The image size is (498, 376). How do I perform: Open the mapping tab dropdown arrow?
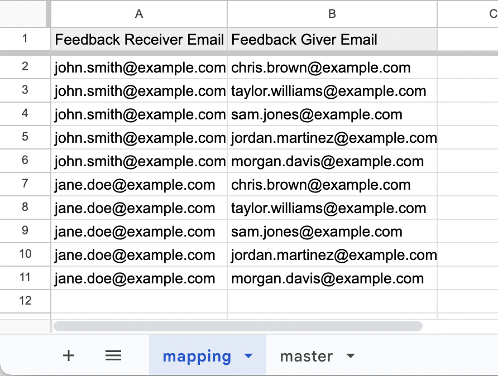coord(249,356)
